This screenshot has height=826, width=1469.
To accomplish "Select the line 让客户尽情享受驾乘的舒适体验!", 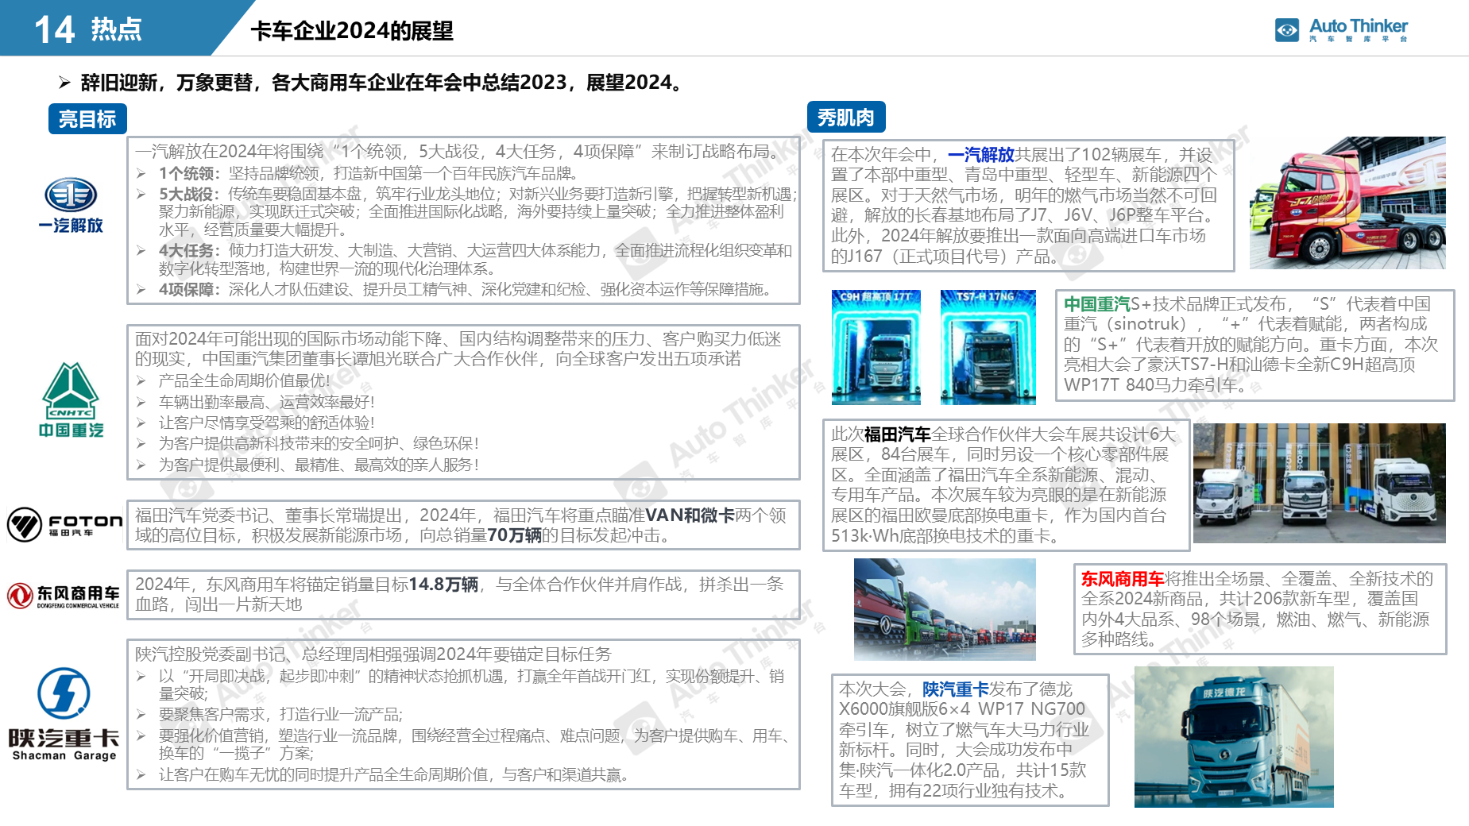I will pyautogui.click(x=266, y=423).
